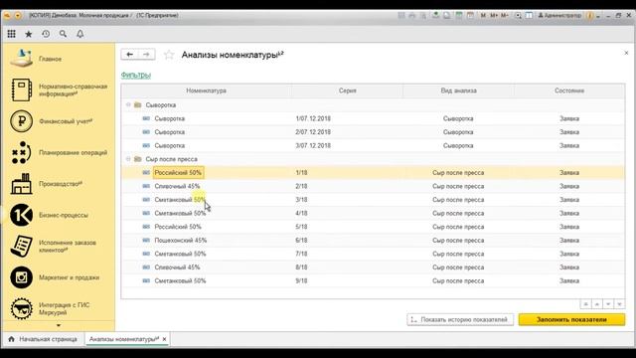Select Сливочный 45% row series 8/18
Image resolution: width=636 pixels, height=358 pixels.
[x=373, y=268]
